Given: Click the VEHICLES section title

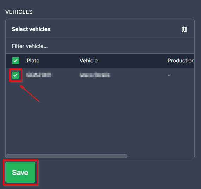Looking at the screenshot, I should [x=19, y=12].
